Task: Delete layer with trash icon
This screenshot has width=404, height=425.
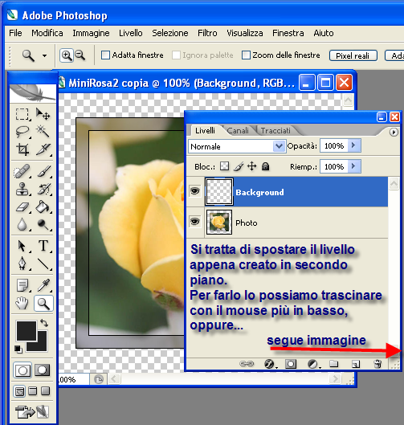Action: pos(377,364)
